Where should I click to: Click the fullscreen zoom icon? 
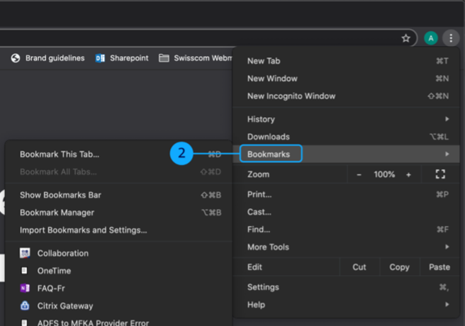(x=439, y=174)
